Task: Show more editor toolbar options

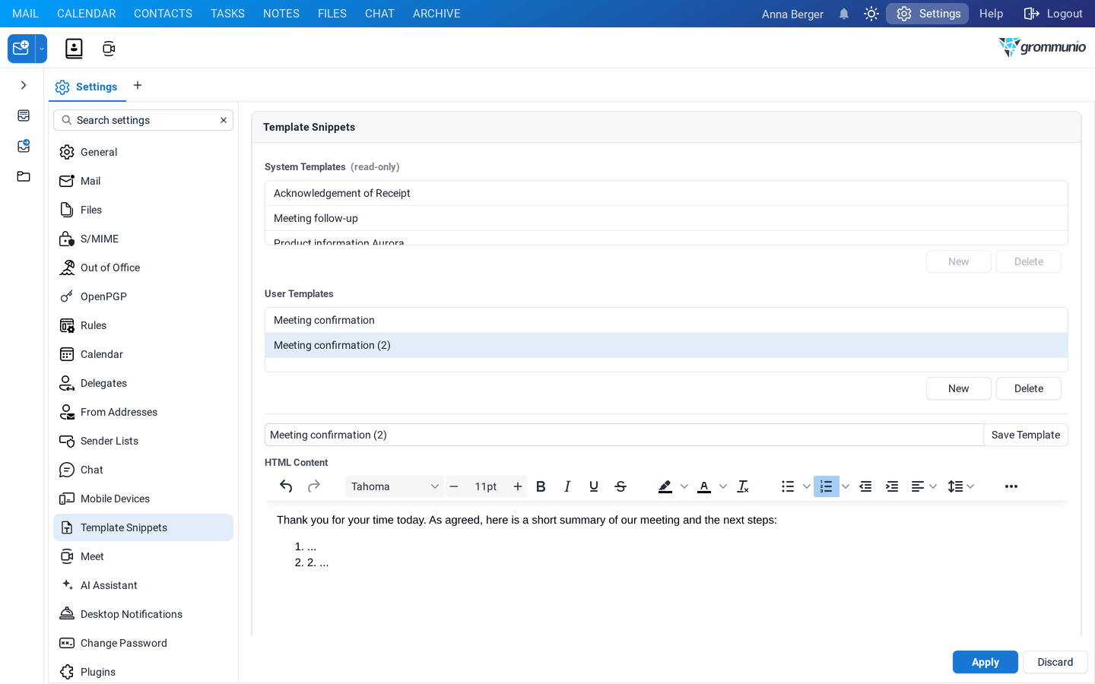Action: tap(1011, 486)
